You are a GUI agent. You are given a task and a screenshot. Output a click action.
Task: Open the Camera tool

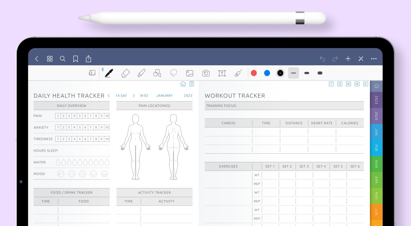tap(206, 73)
